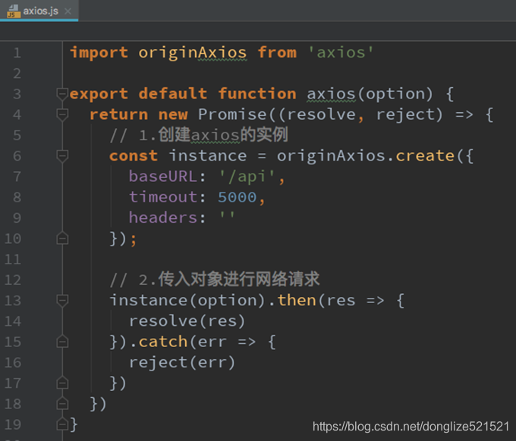Viewport: 516px width, 441px height.
Task: Click the '(option)' parameter on line 3
Action: [395, 94]
